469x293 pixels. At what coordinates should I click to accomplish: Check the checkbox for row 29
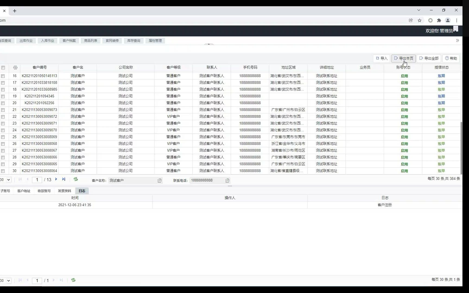3,164
